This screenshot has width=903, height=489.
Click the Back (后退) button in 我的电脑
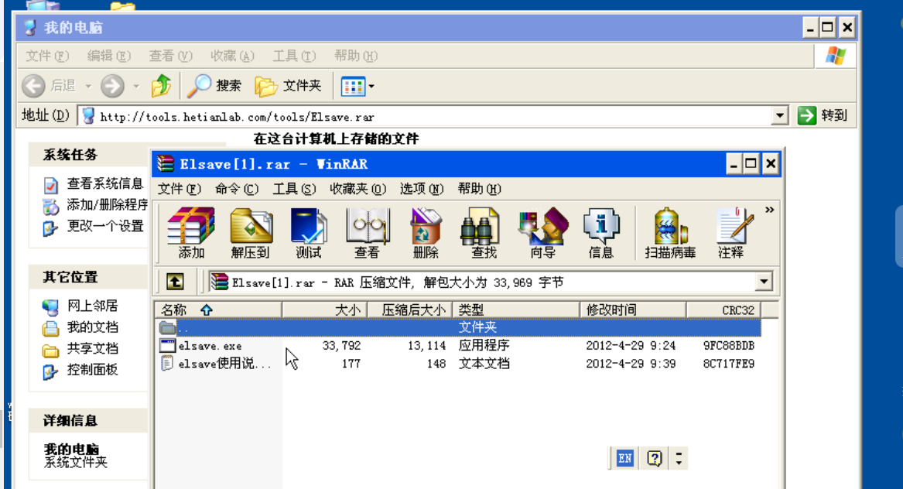tap(50, 86)
